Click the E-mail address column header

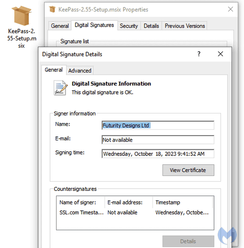click(129, 202)
